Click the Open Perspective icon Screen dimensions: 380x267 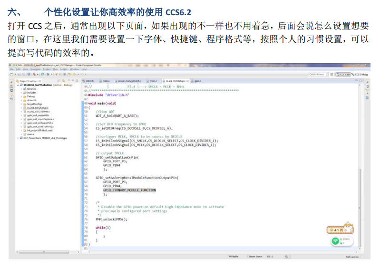pos(332,74)
